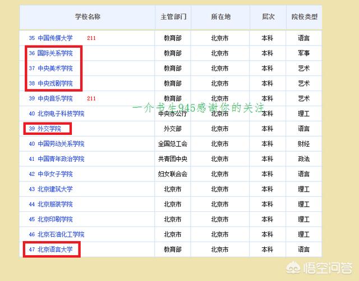The width and height of the screenshot is (359, 281).
Task: Open the 北京服装学院 school link
Action: [55, 204]
